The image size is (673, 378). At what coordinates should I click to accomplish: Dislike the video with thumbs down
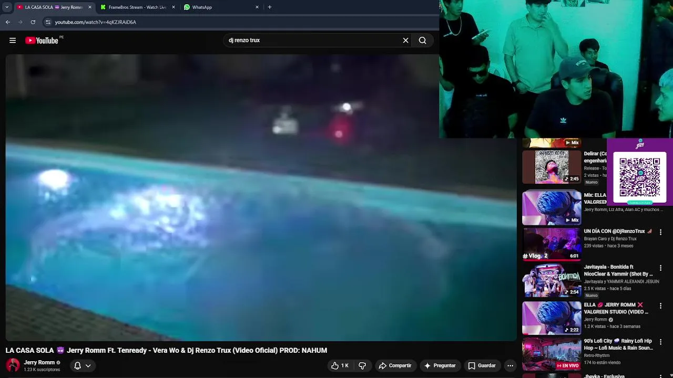point(362,365)
